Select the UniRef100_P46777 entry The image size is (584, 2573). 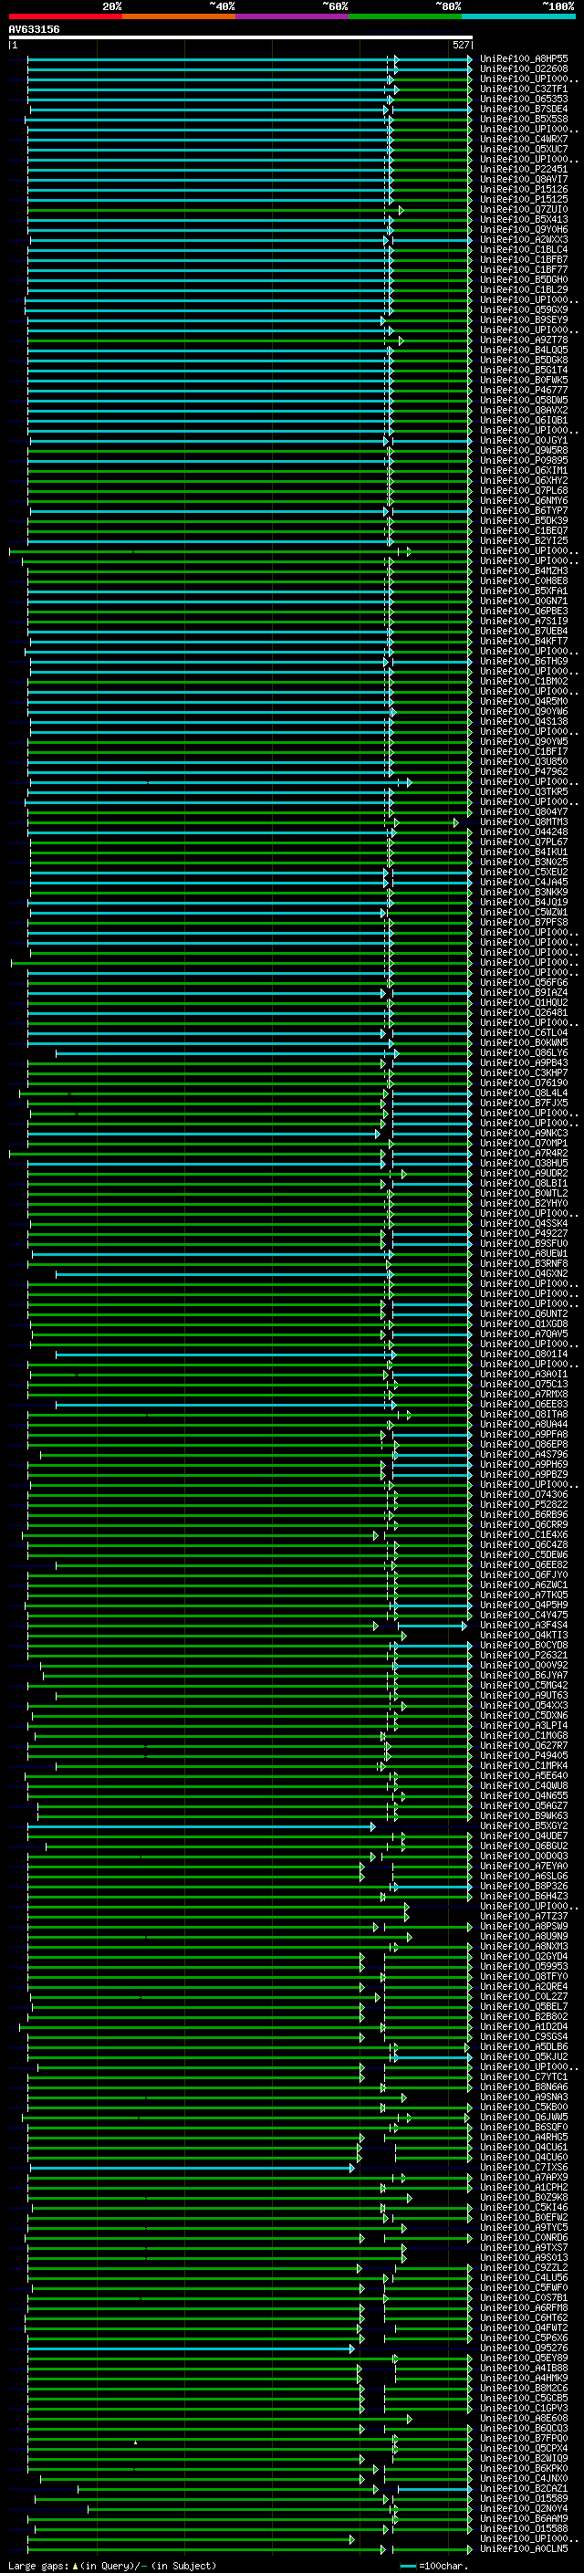(524, 390)
